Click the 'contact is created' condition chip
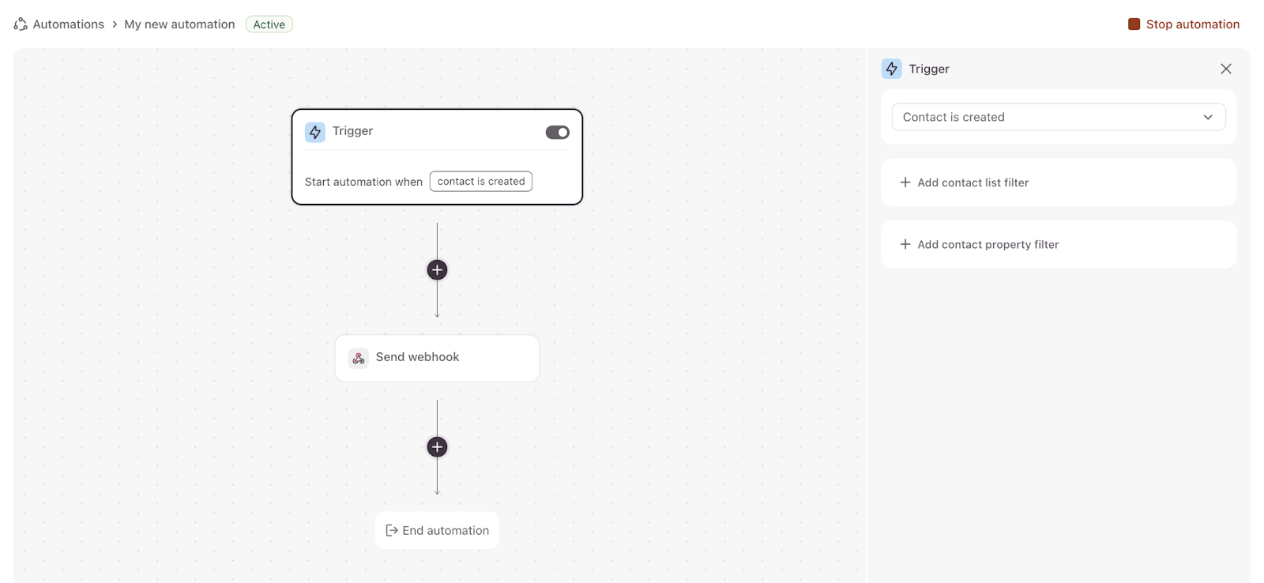This screenshot has width=1264, height=583. [481, 182]
